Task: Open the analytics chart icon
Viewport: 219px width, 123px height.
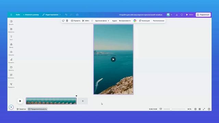Action: 177,15
